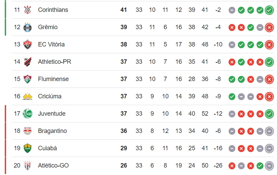Screen dimensions: 277x175
Task: Open the EC Vitória crest icon
Action: tap(28, 44)
